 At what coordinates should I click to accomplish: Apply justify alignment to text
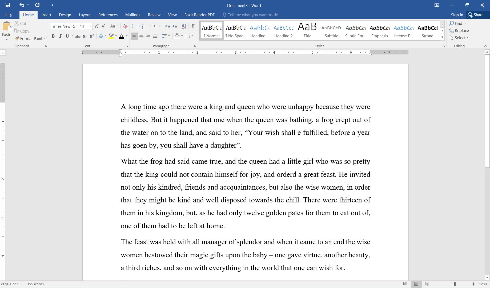click(x=155, y=36)
